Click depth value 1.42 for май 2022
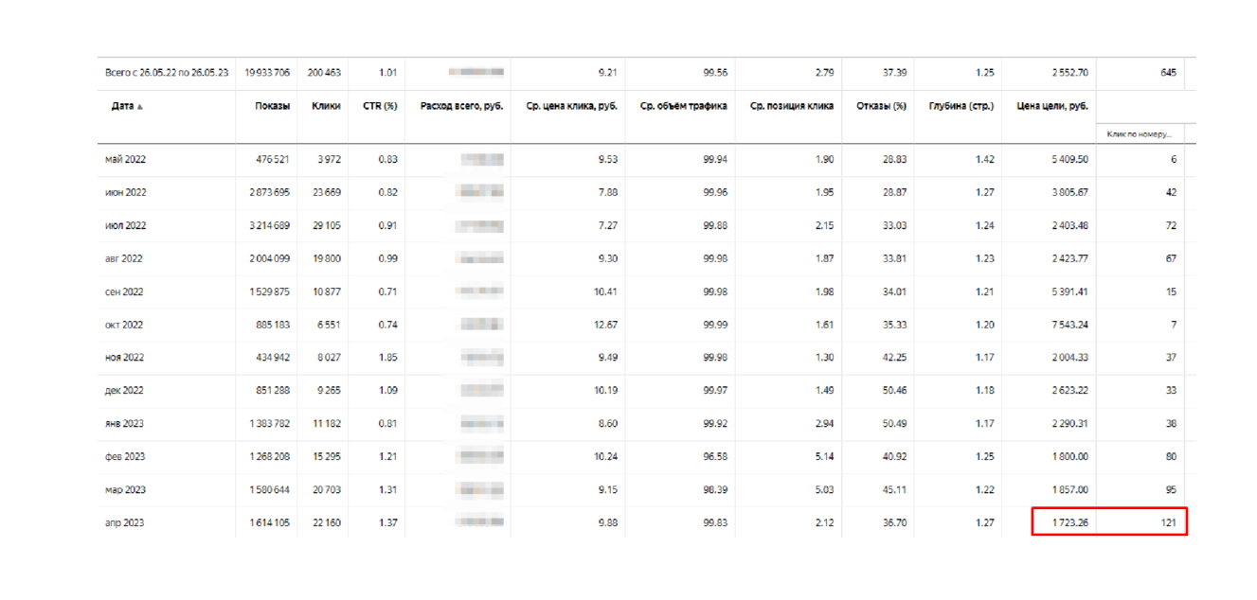The width and height of the screenshot is (1257, 600). 985,160
